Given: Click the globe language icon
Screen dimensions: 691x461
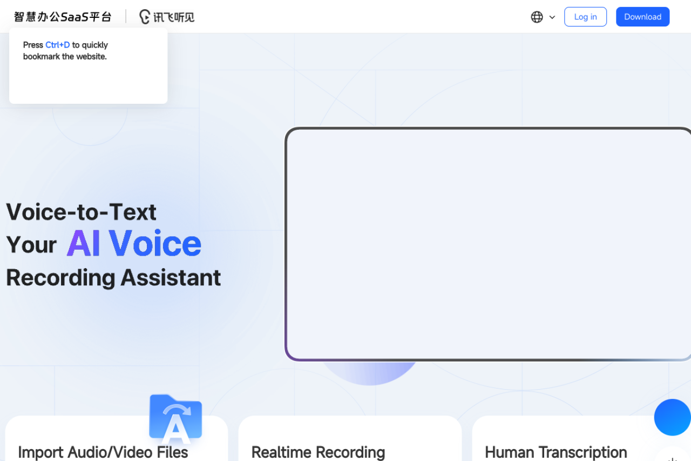Looking at the screenshot, I should (x=537, y=17).
